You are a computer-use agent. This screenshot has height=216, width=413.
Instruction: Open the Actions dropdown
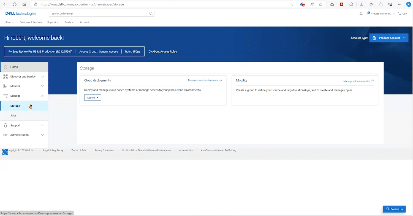tap(93, 98)
